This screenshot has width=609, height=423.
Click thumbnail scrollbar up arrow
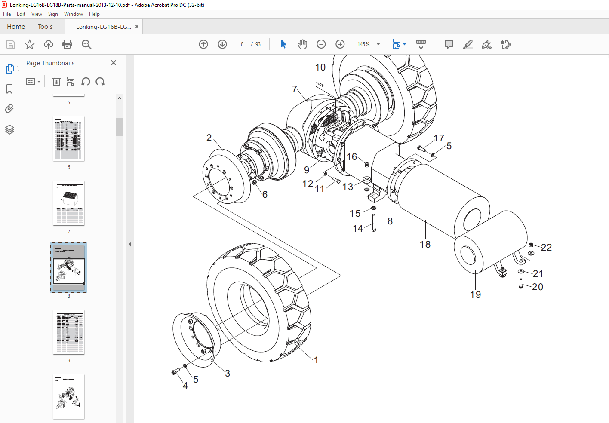pyautogui.click(x=120, y=98)
